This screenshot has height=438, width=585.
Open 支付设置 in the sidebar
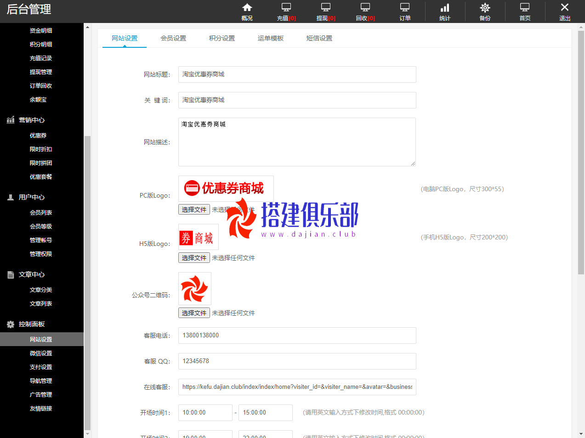pos(41,367)
